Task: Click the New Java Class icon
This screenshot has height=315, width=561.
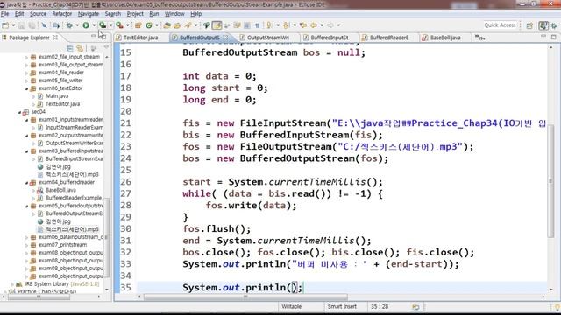Action: click(x=149, y=25)
